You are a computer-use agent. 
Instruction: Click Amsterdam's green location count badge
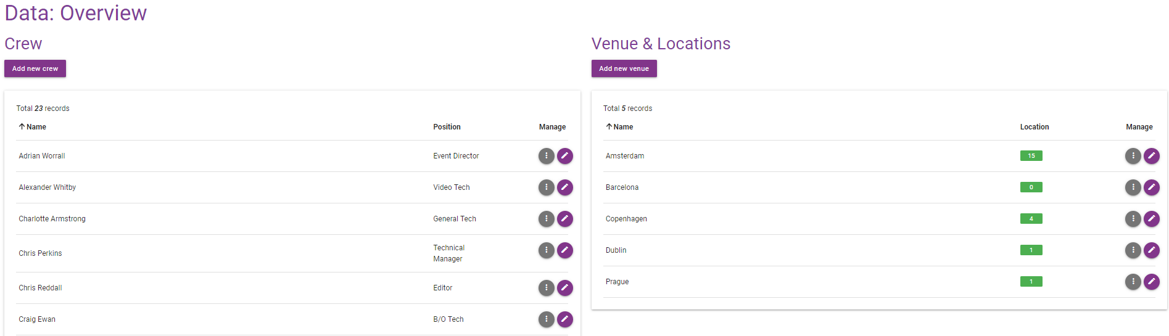click(x=1031, y=156)
